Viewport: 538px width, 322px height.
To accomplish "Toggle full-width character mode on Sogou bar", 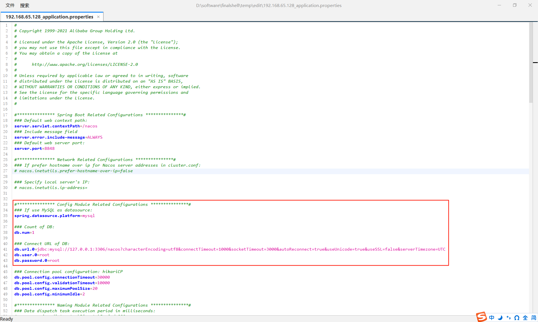I will click(525, 318).
